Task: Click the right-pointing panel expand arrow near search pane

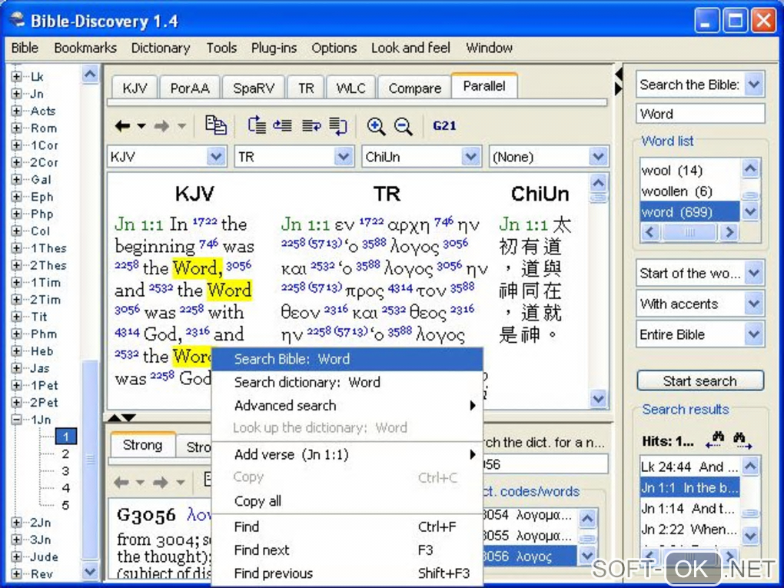Action: click(619, 88)
